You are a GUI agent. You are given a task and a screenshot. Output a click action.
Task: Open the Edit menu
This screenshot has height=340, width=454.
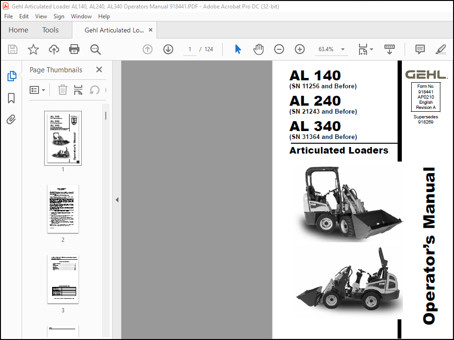(x=24, y=16)
